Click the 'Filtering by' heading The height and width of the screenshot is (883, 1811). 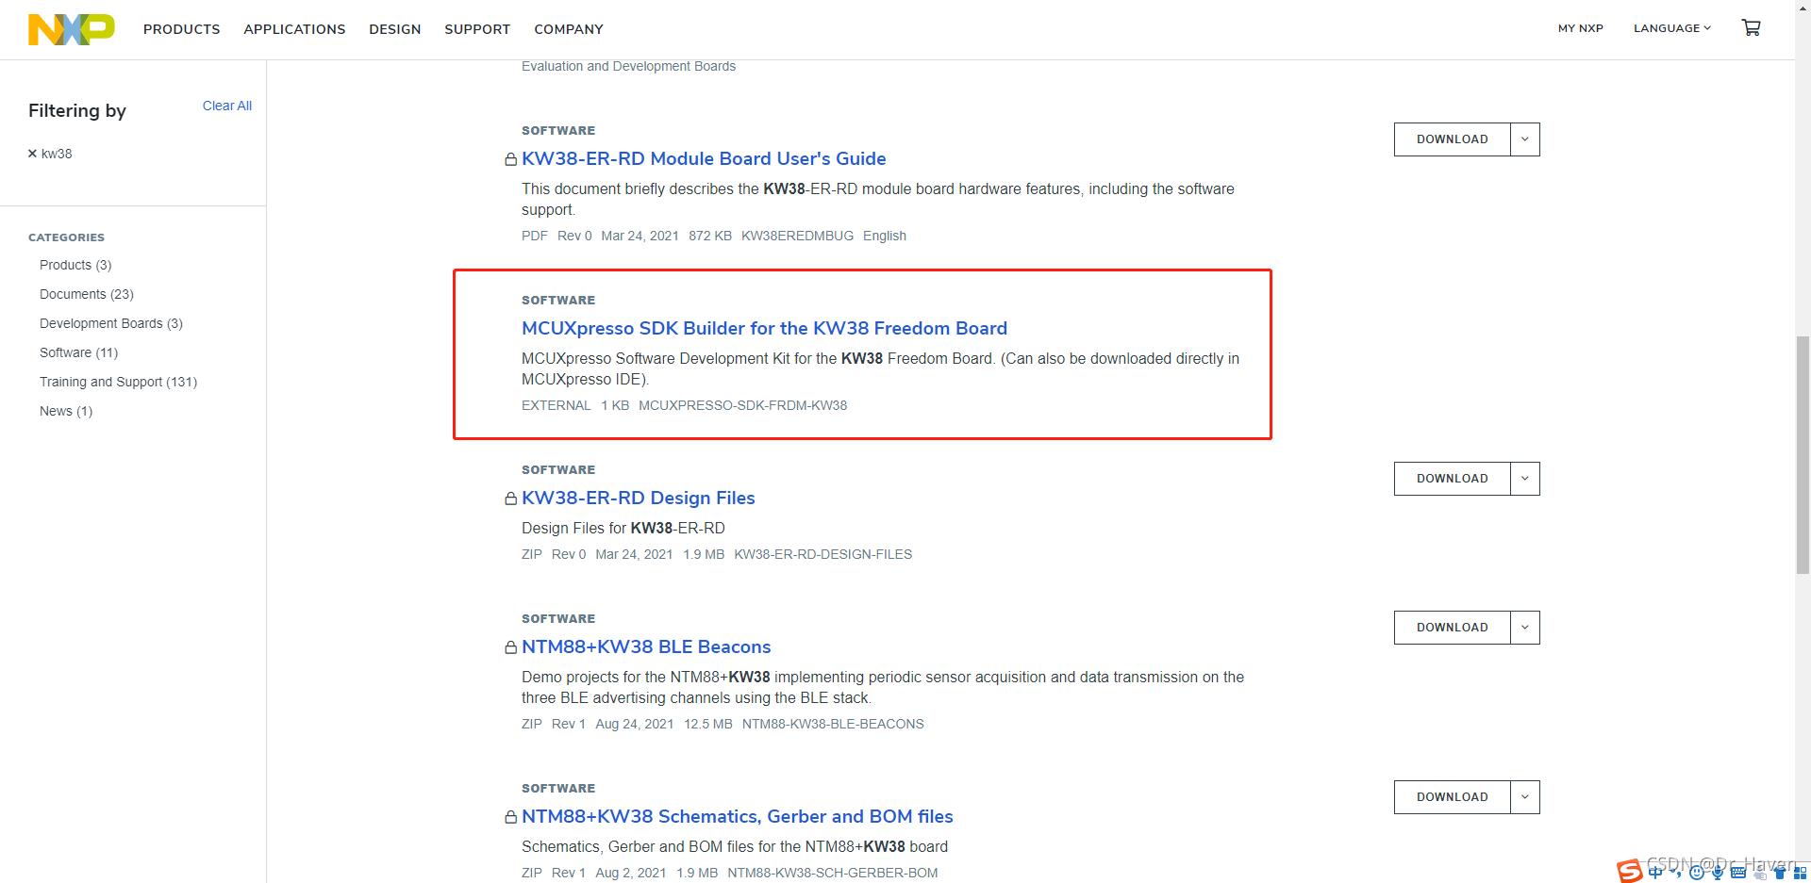pyautogui.click(x=77, y=110)
